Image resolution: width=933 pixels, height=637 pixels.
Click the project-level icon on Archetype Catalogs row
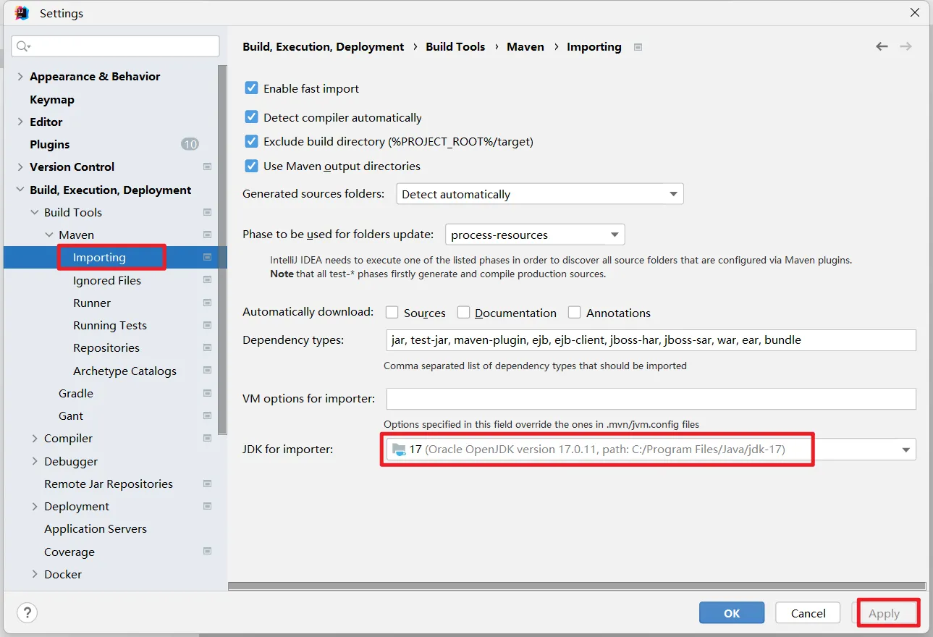point(208,371)
